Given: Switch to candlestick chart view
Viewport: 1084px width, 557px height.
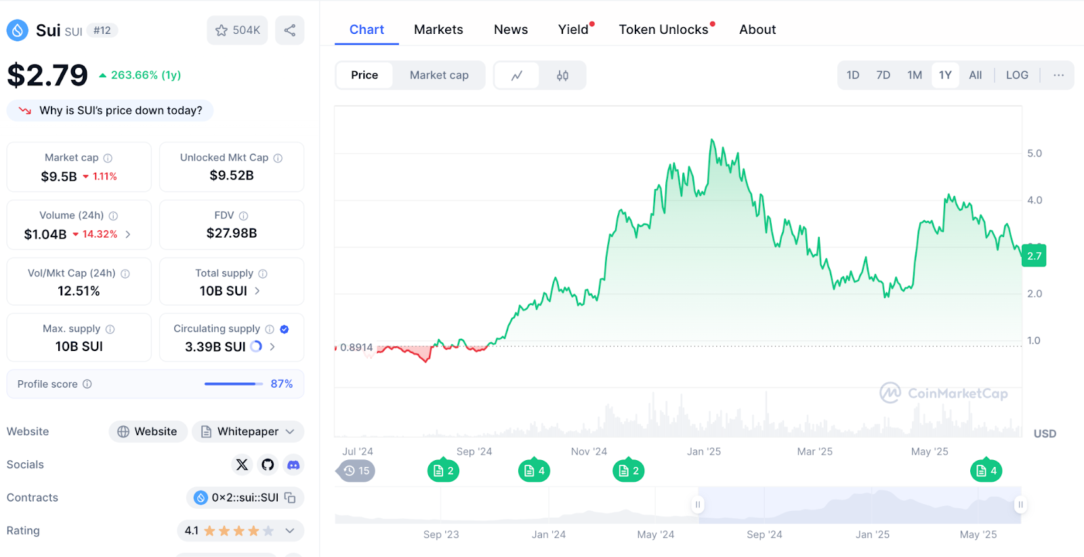Looking at the screenshot, I should (x=562, y=75).
